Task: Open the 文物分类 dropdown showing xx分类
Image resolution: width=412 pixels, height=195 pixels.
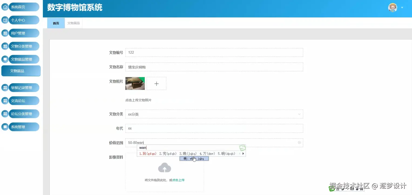Action: 214,114
